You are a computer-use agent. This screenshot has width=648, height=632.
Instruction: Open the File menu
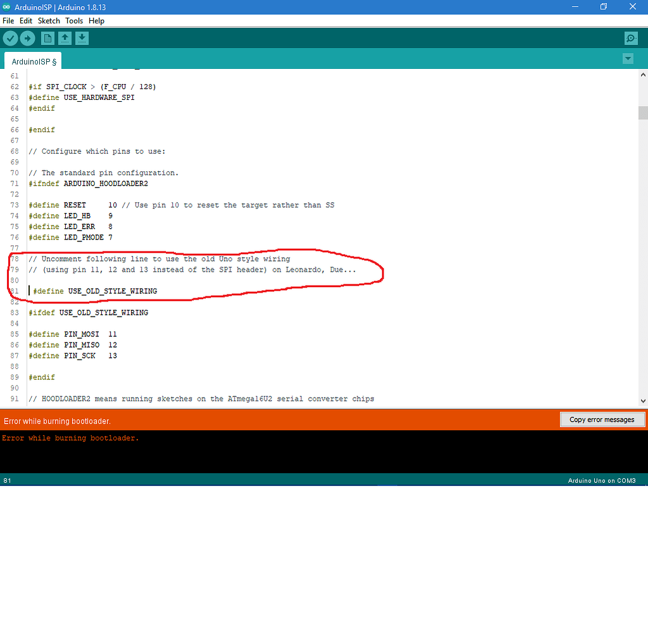pyautogui.click(x=8, y=20)
